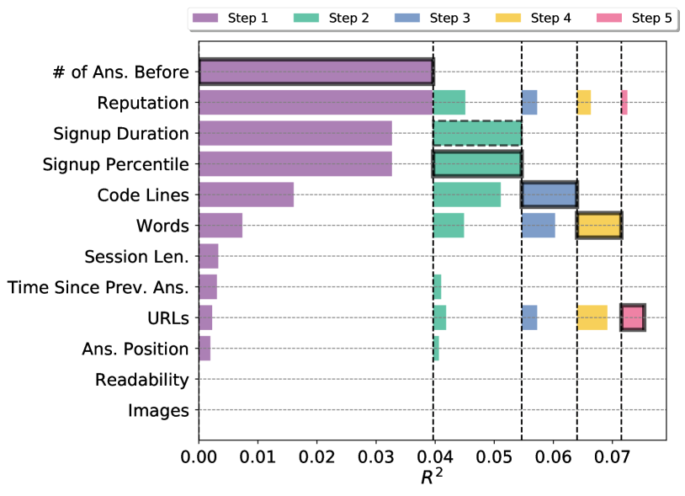Click the purple Step 1 legend swatch
Screen dimensions: 685x496
click(x=204, y=18)
